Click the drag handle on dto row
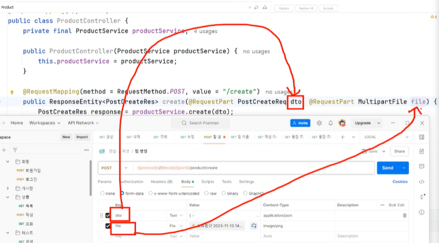The width and height of the screenshot is (439, 243). tap(102, 216)
